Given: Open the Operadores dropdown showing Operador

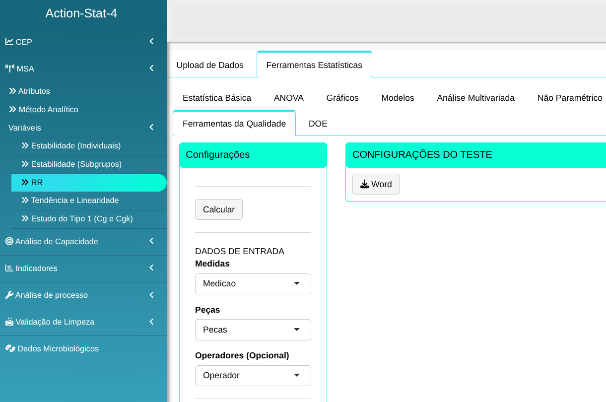Looking at the screenshot, I should pyautogui.click(x=253, y=376).
